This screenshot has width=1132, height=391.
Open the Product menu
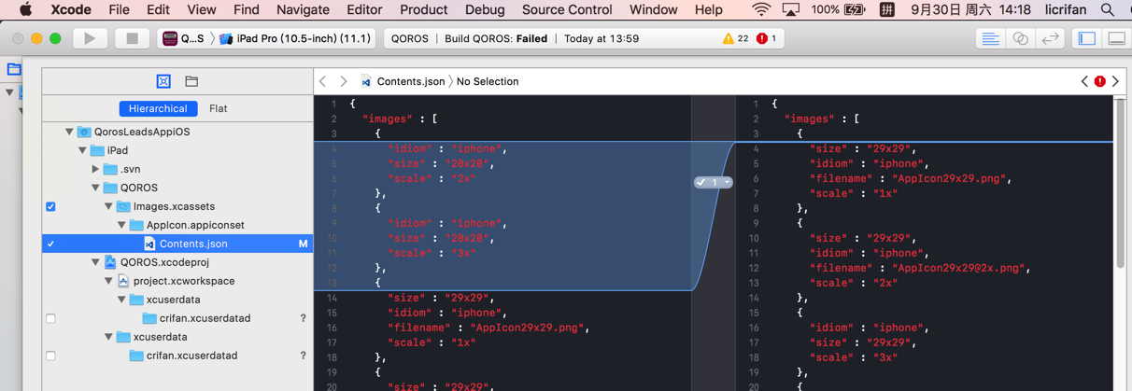423,9
